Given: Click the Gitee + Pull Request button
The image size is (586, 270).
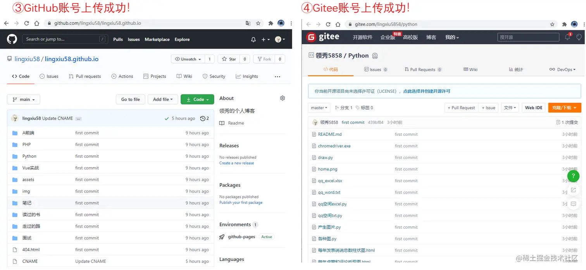Looking at the screenshot, I should [461, 108].
